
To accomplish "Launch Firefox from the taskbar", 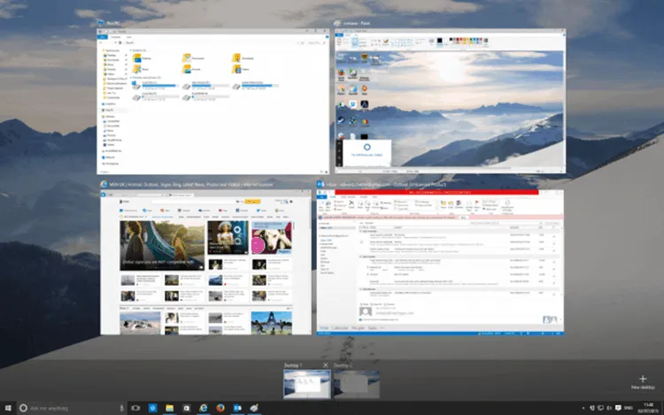I will [x=220, y=408].
